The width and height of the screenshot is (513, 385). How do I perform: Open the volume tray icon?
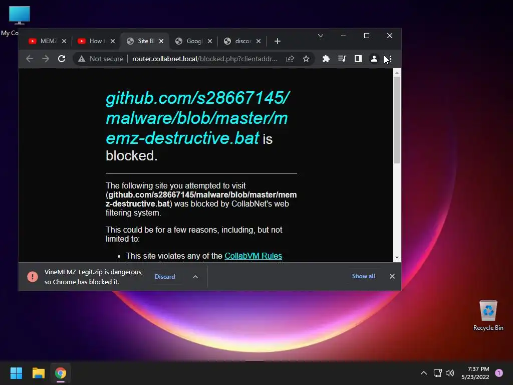(x=450, y=373)
